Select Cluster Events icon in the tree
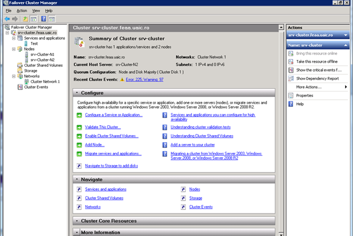 click(x=20, y=87)
